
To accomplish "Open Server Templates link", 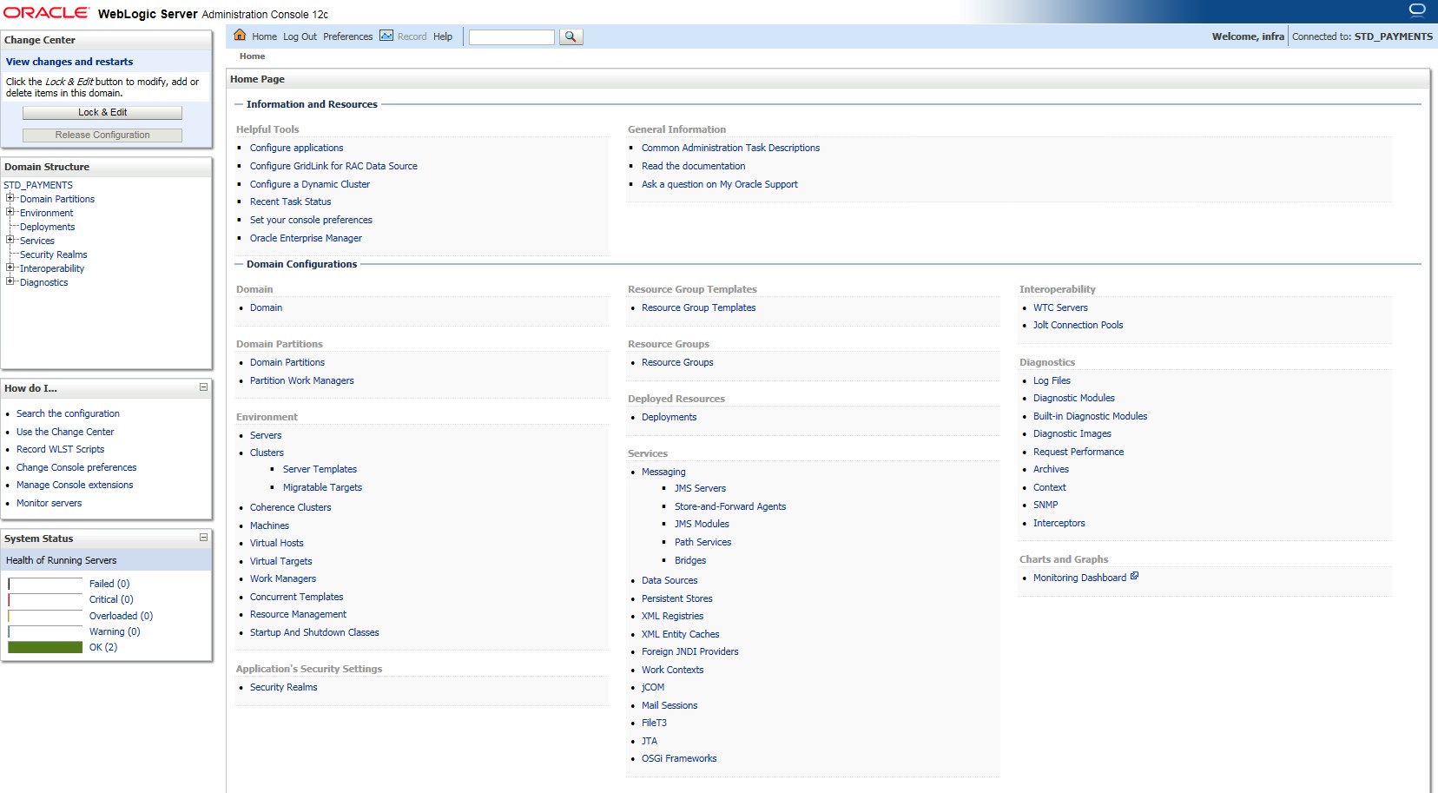I will (x=320, y=469).
